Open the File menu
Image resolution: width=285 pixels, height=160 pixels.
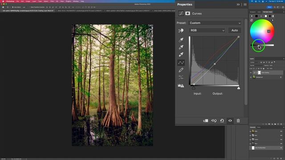(x=17, y=1)
